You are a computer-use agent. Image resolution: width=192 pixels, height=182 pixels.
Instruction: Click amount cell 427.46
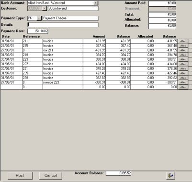(94, 73)
